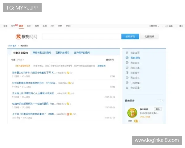Click the 我的设置 gear icon
Screen dimensions: 185x148
127,88
